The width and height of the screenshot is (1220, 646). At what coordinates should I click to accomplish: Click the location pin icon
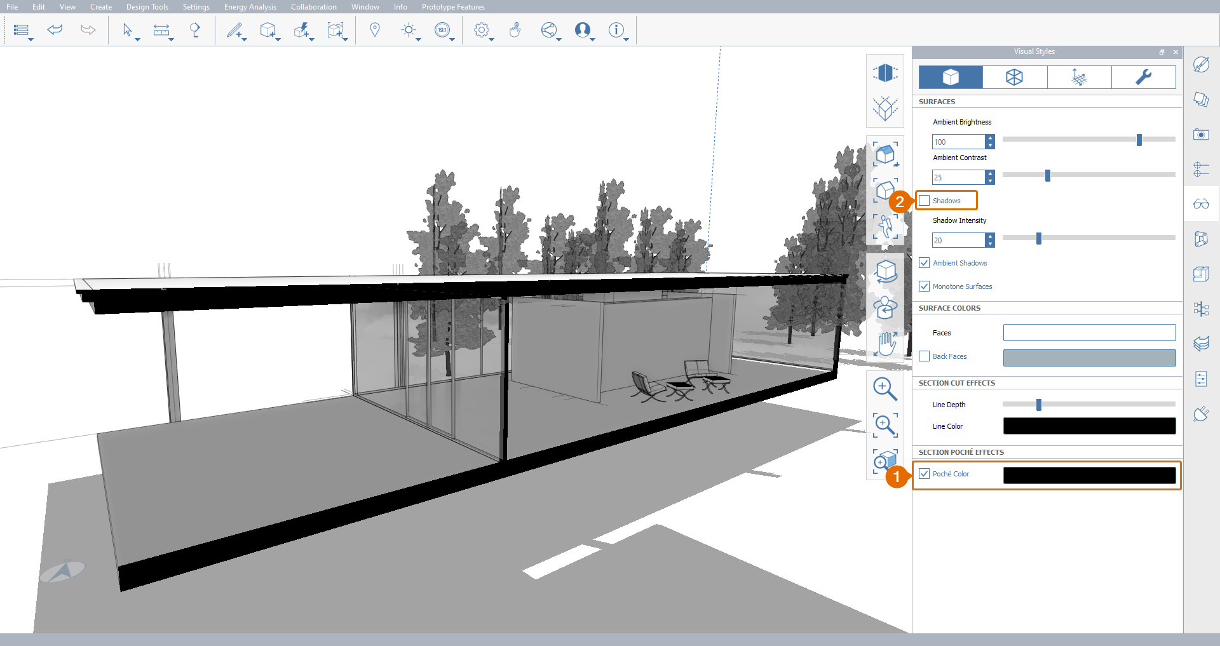375,29
